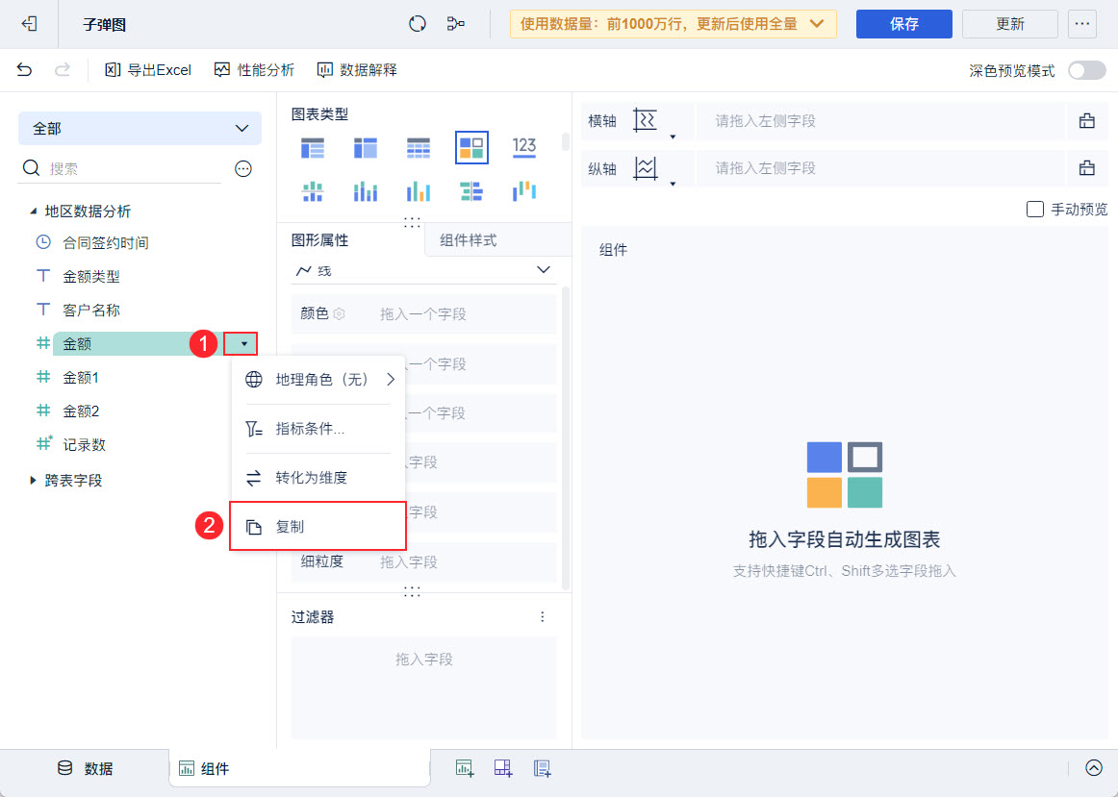Select the waterfall chart type icon

pyautogui.click(x=524, y=191)
